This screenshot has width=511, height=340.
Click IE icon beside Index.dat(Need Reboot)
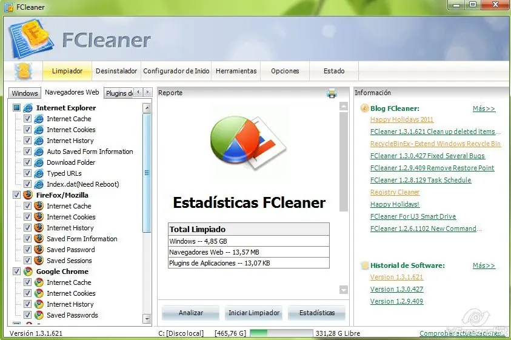click(x=39, y=184)
